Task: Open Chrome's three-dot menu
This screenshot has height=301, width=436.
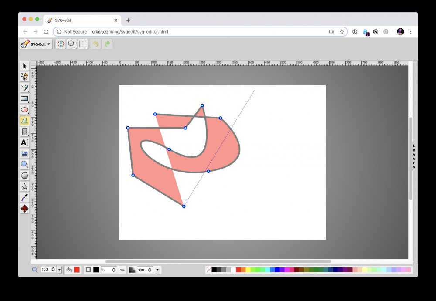Action: pos(411,32)
